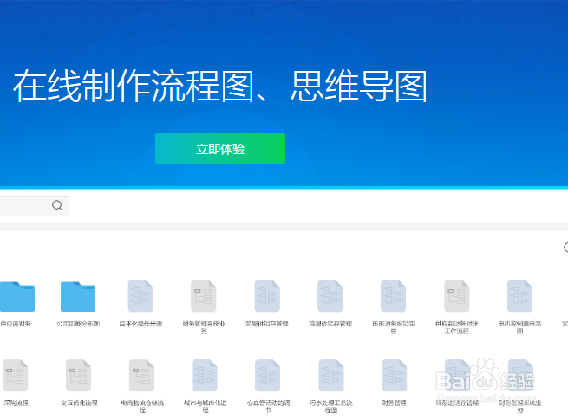
Task: Open the 心血管活动的调节 mind map file
Action: (268, 375)
